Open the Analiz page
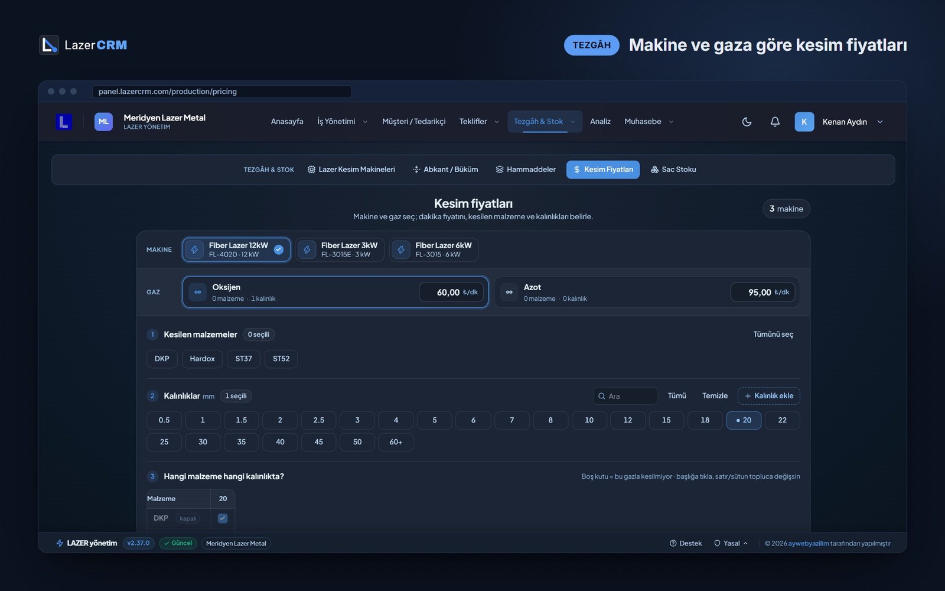945x591 pixels. (x=600, y=122)
